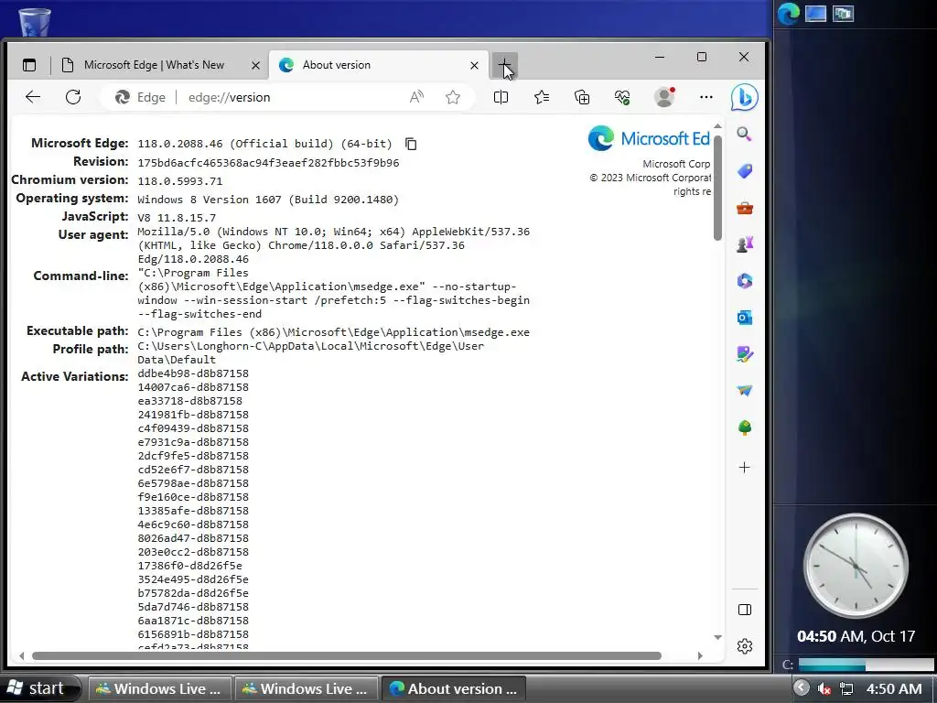
Task: Open Collections
Action: [x=582, y=97]
